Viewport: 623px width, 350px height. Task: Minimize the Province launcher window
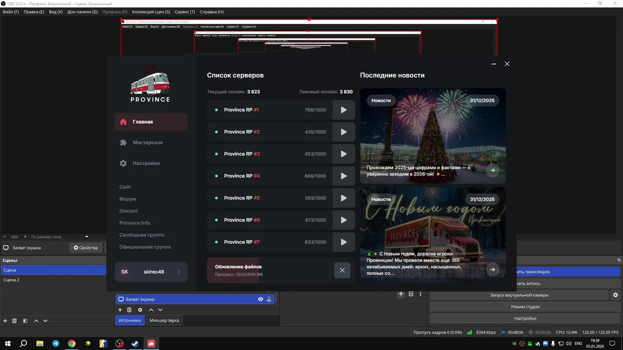pyautogui.click(x=494, y=64)
